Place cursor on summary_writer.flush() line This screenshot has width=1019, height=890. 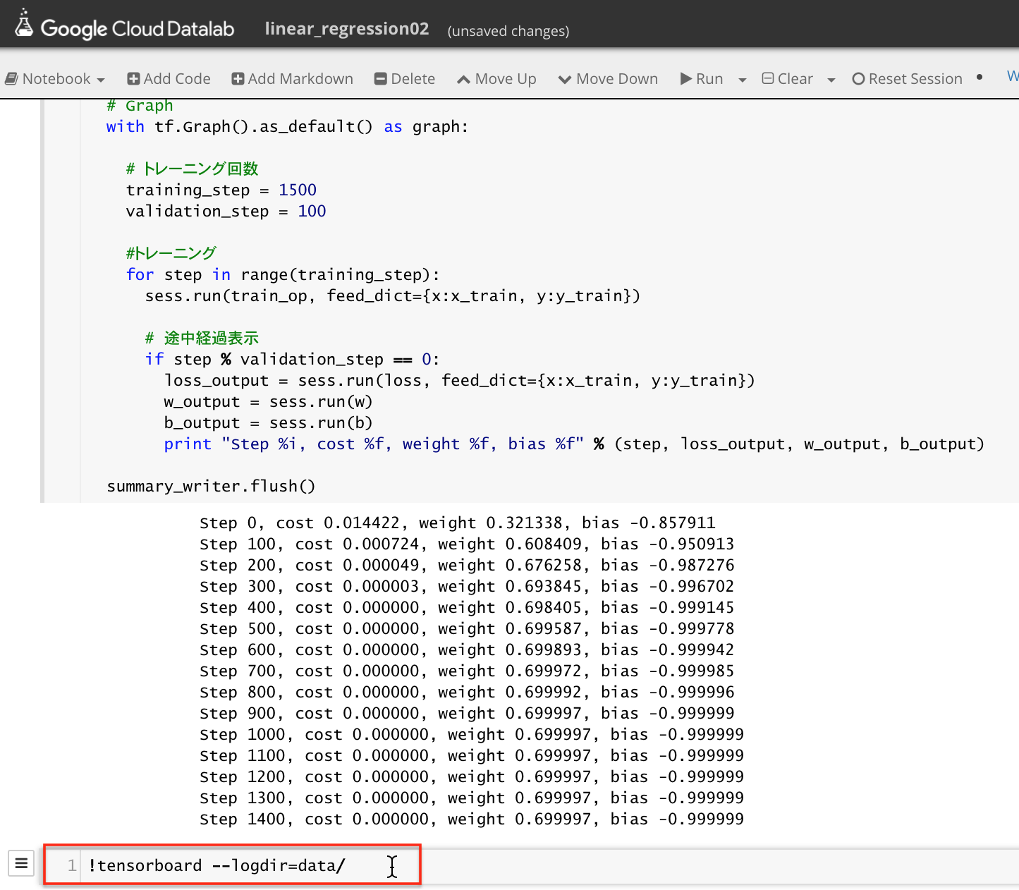click(211, 487)
